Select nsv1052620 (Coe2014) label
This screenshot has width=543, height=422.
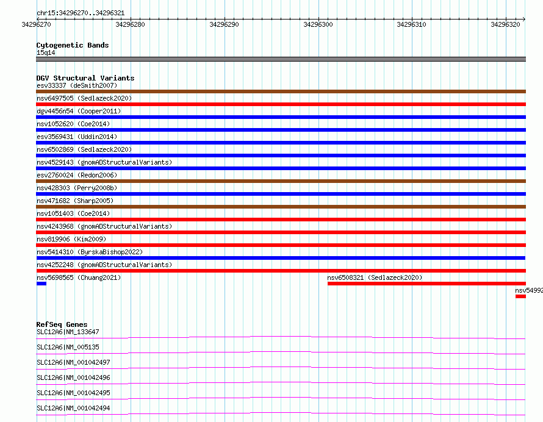coord(73,124)
